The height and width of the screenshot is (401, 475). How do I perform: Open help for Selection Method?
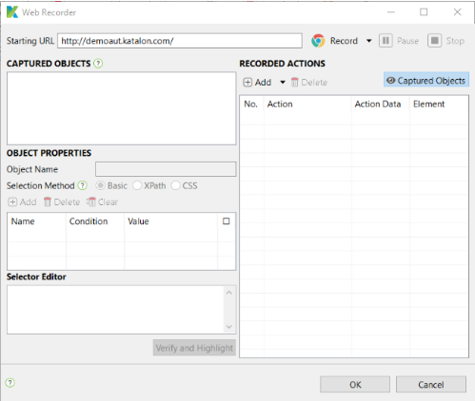click(x=83, y=185)
